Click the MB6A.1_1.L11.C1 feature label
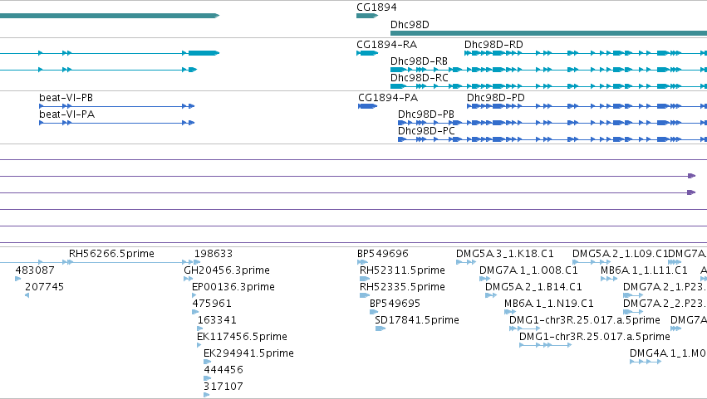 point(644,270)
